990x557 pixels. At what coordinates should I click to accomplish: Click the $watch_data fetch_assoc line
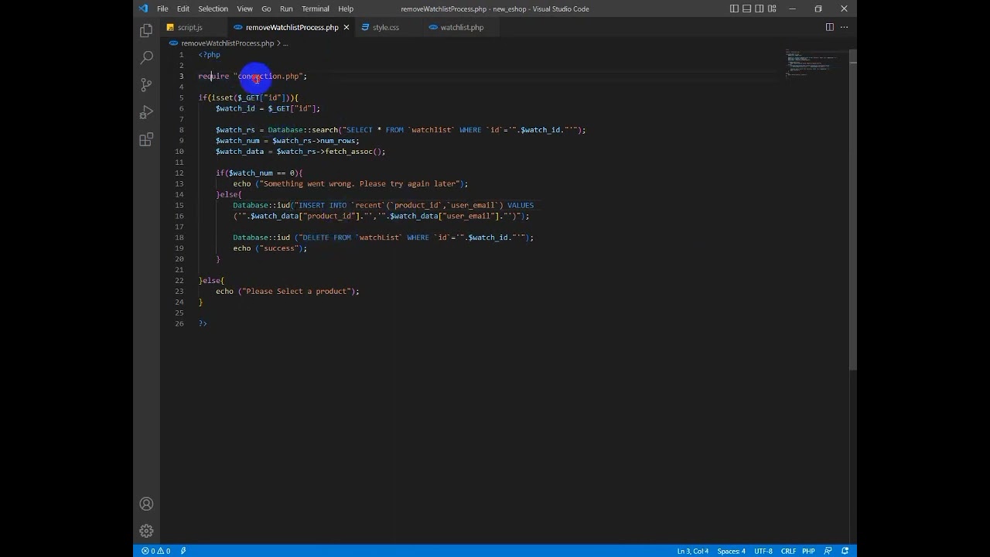tap(300, 152)
